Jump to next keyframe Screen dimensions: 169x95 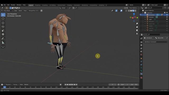pyautogui.click(x=74, y=84)
